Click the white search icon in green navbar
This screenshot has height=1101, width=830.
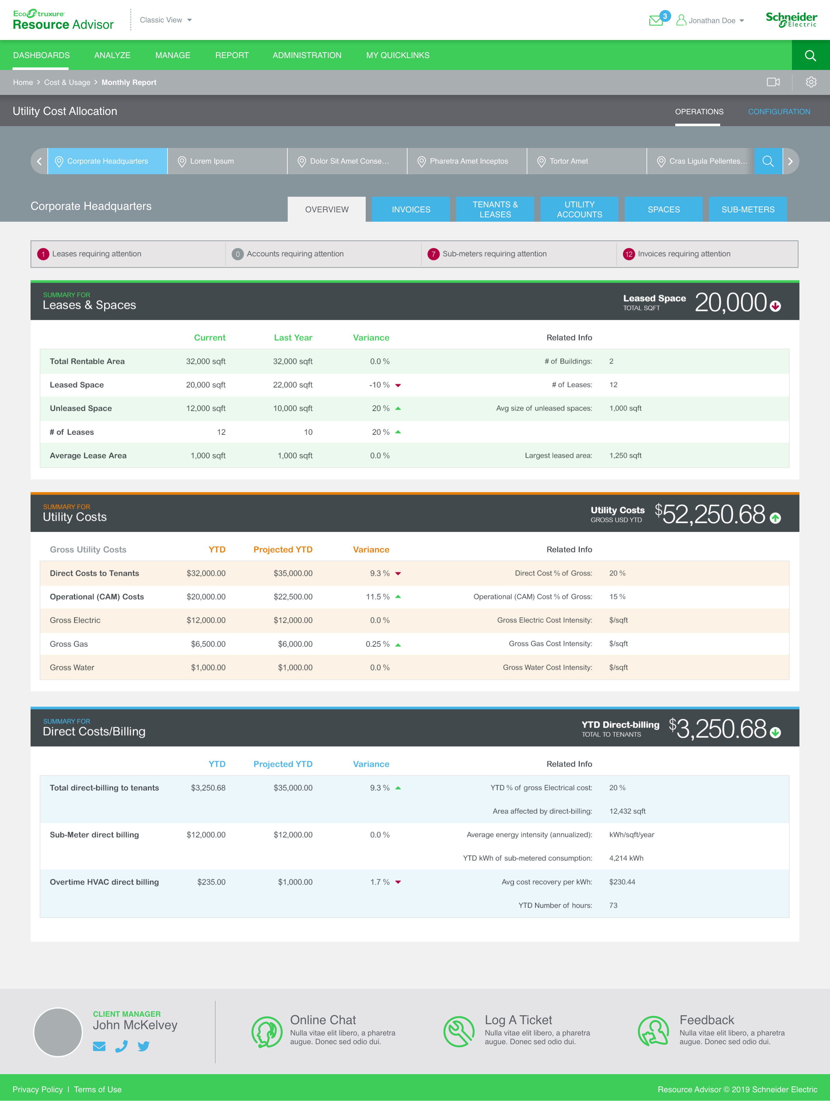pos(810,55)
